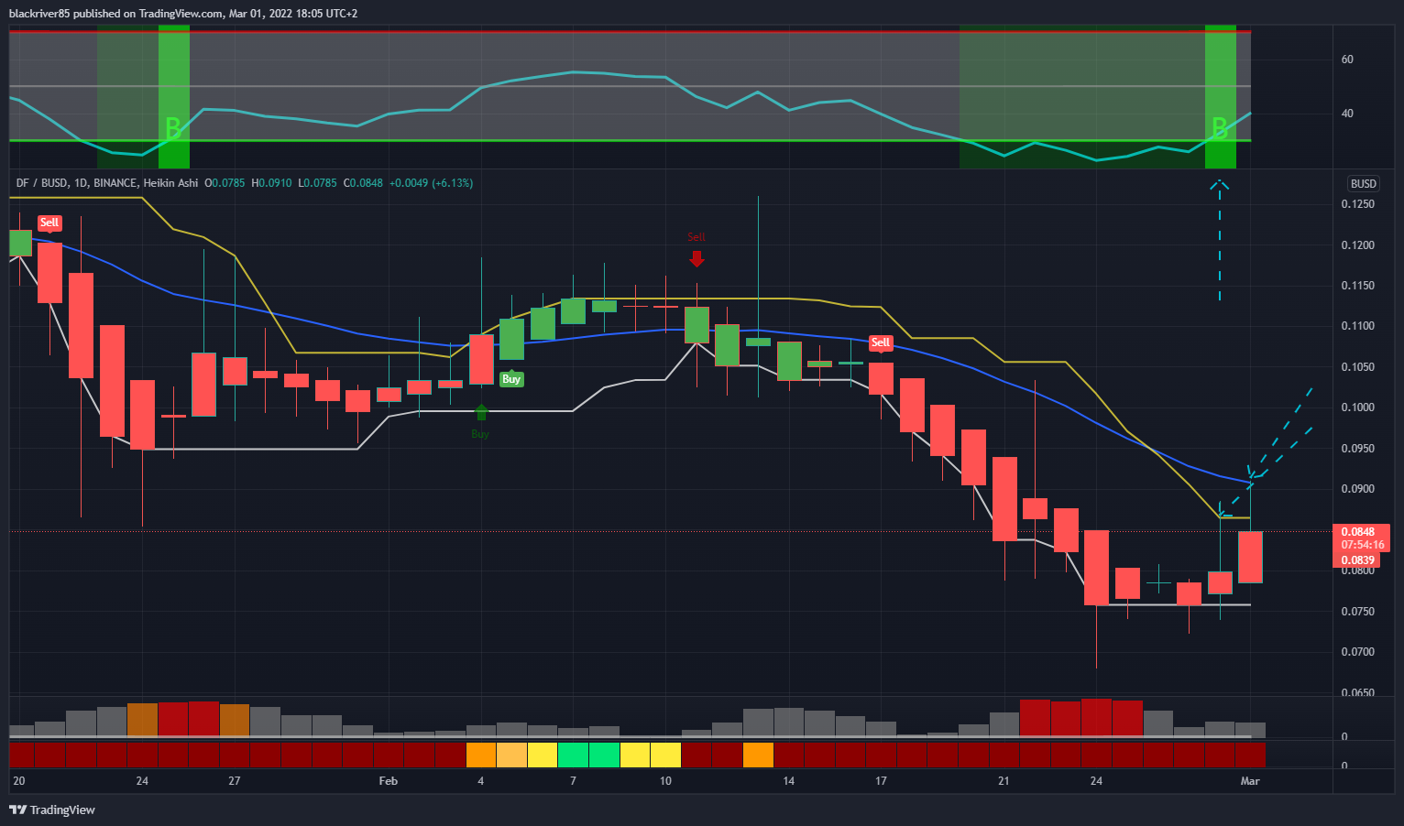This screenshot has width=1404, height=826.
Task: Click the DF / BUSD symbol legend title
Action: pyautogui.click(x=107, y=183)
